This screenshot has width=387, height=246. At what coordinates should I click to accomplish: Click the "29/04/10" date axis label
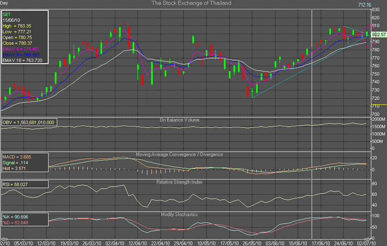(183, 243)
